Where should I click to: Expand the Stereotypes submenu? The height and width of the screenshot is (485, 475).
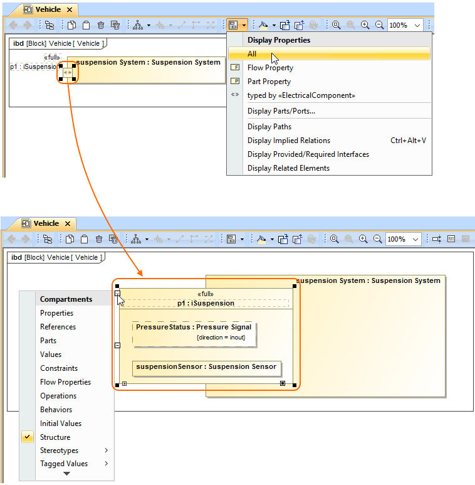106,450
